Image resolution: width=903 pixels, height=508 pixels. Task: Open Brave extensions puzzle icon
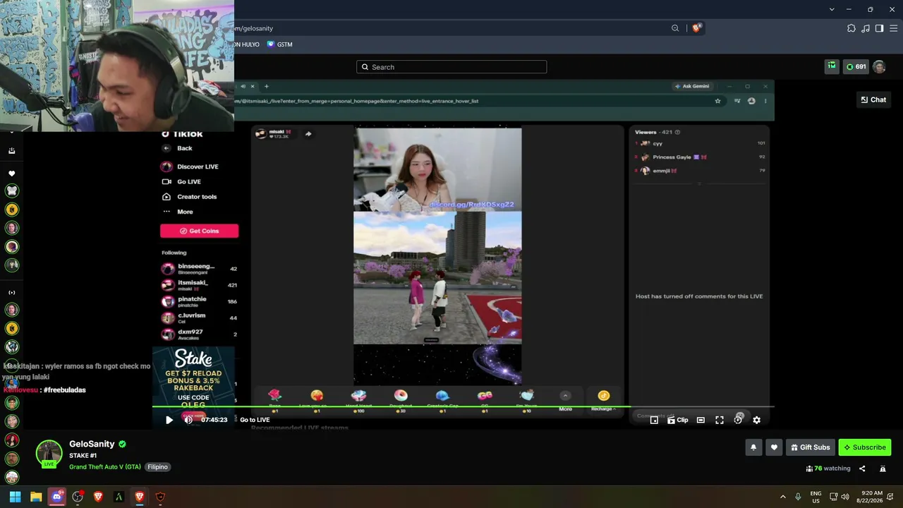[x=852, y=28]
